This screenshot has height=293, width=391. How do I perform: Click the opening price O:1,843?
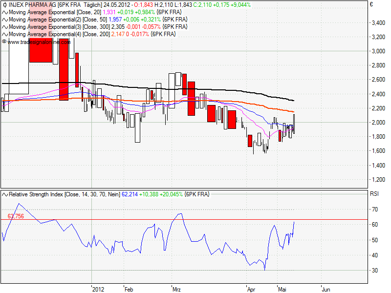click(x=143, y=5)
